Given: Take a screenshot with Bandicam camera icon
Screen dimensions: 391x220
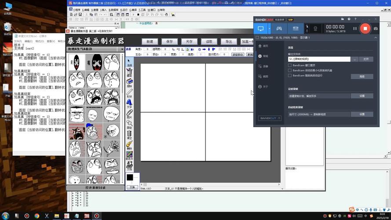Looking at the screenshot, I should [376, 29].
